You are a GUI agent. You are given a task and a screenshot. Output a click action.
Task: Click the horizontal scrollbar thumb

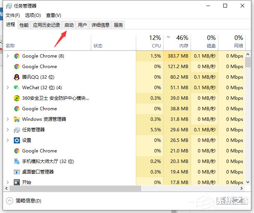tap(75, 188)
